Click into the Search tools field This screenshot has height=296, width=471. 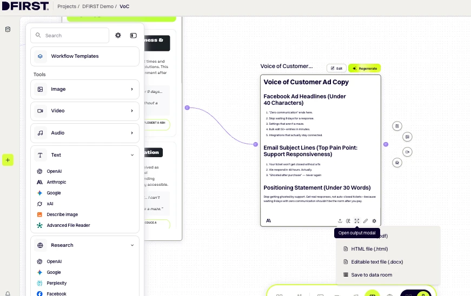point(70,36)
